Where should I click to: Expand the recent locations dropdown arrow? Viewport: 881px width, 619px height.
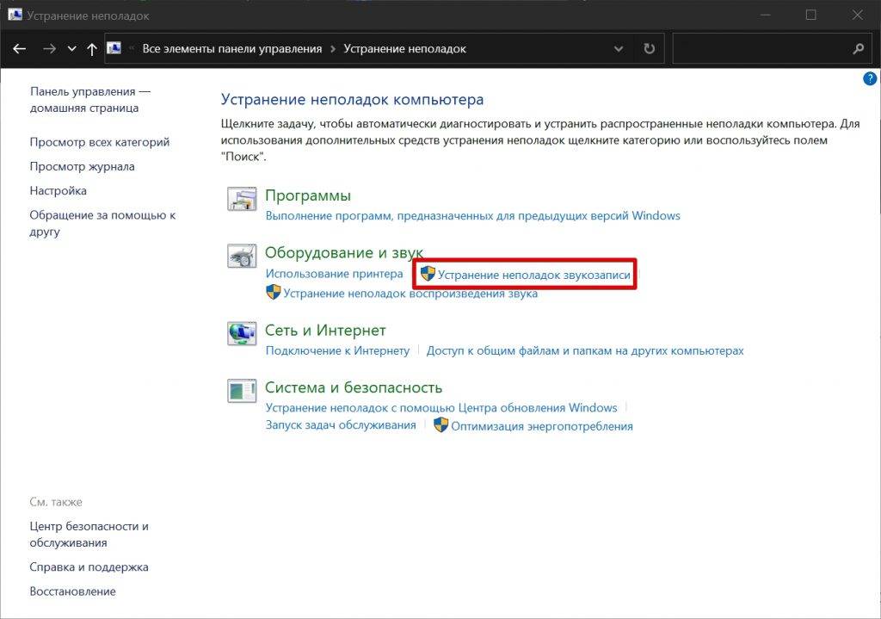(x=71, y=49)
